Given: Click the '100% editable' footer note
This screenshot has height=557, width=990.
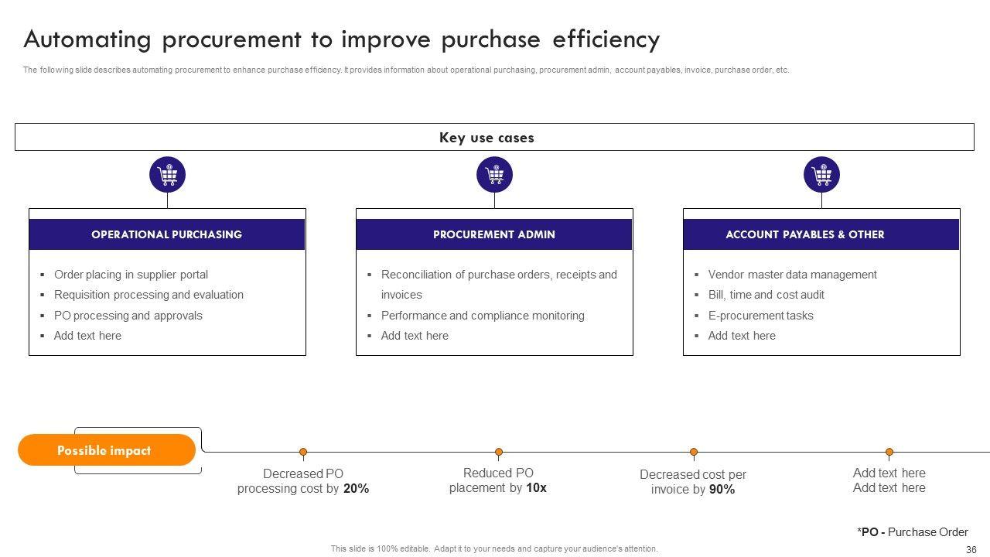Looking at the screenshot, I should point(494,548).
